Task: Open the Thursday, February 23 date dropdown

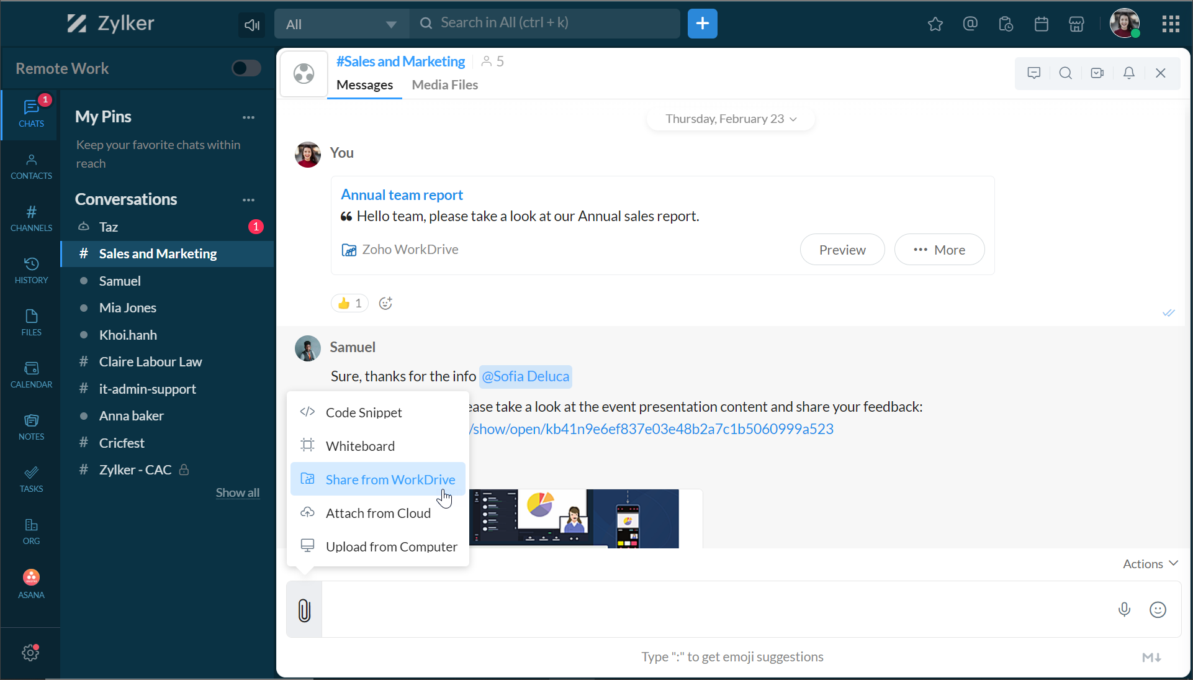Action: pyautogui.click(x=731, y=119)
